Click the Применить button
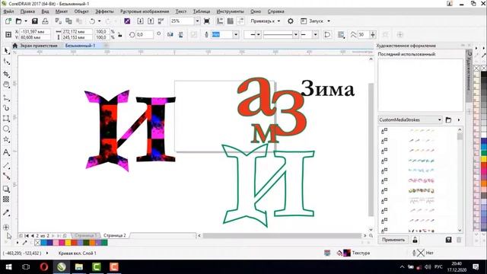Screen dimensions: 487x274 393,240
